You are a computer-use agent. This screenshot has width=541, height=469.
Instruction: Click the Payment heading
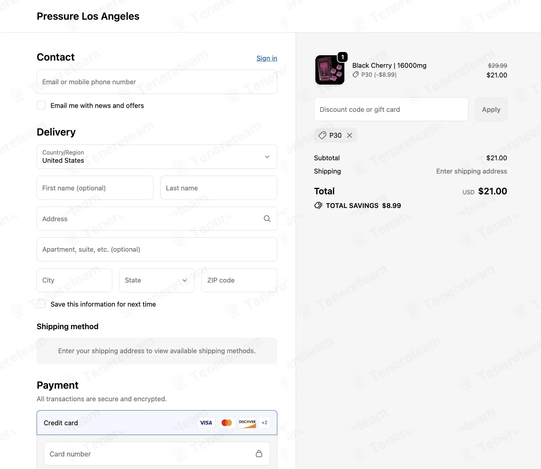click(x=57, y=385)
